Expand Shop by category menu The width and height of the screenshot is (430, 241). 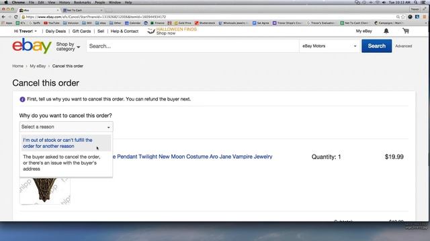pos(68,46)
